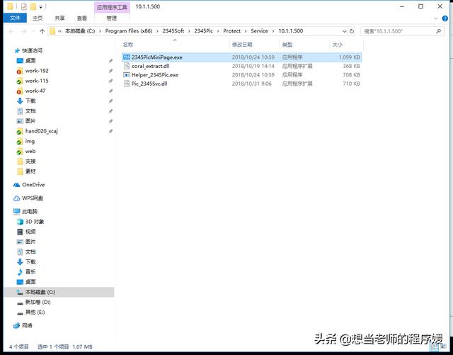Image resolution: width=453 pixels, height=355 pixels.
Task: Open 3D 对象 under 此电脑
Action: click(x=35, y=222)
